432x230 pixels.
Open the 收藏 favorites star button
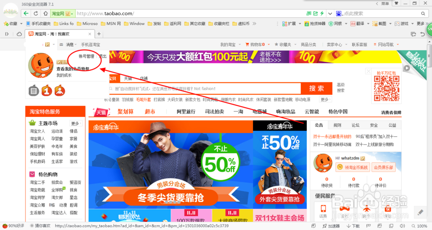(x=10, y=24)
